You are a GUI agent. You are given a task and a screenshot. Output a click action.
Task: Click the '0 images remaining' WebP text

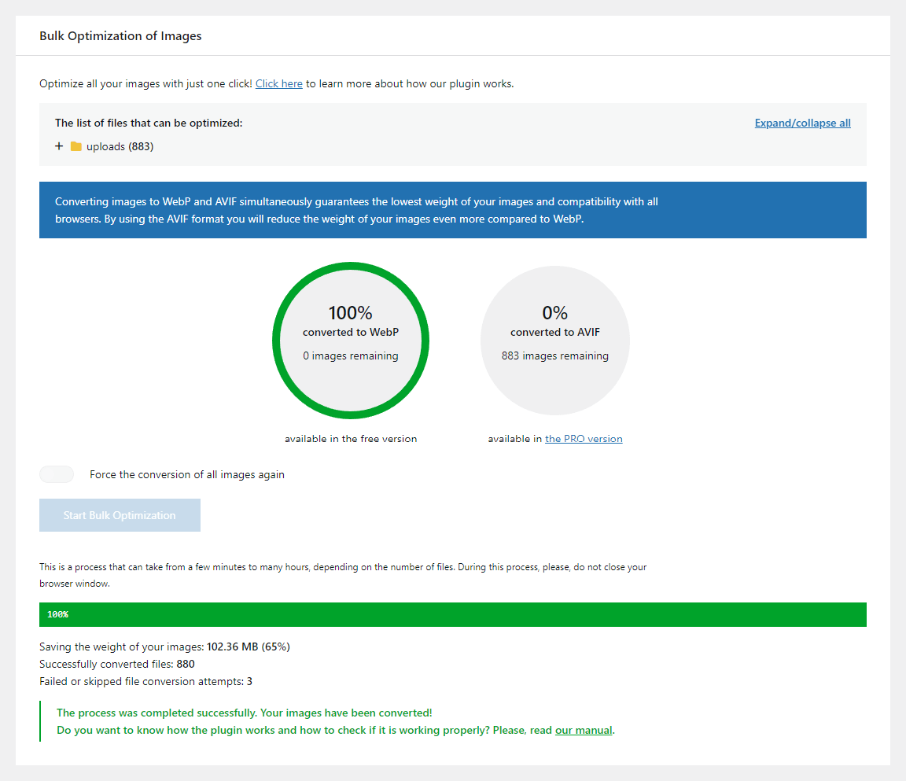(351, 356)
